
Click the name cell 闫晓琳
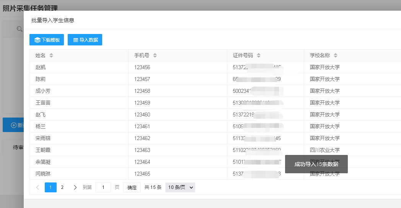[x=43, y=174]
